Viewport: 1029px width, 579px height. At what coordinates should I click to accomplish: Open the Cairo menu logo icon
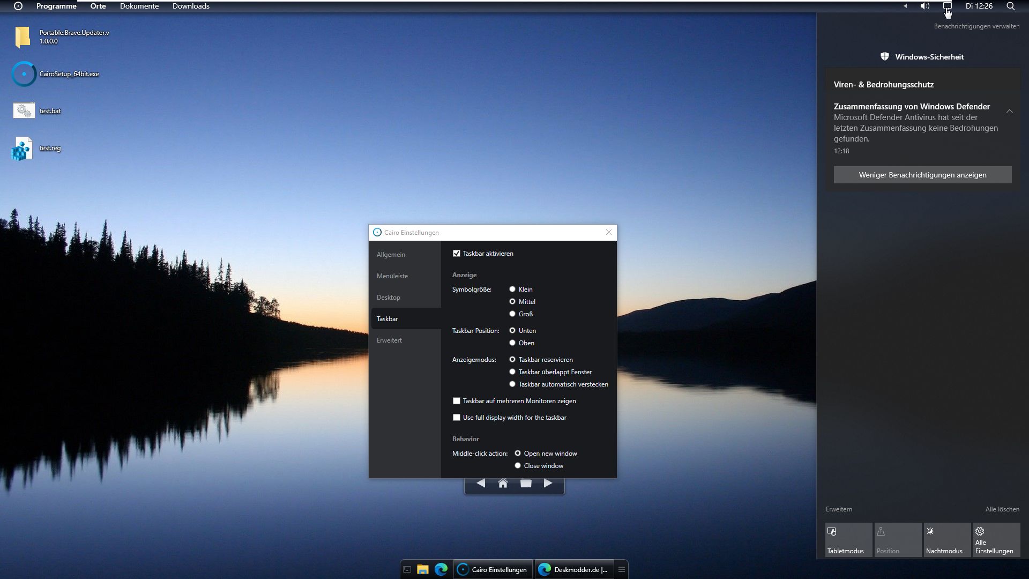click(x=18, y=6)
